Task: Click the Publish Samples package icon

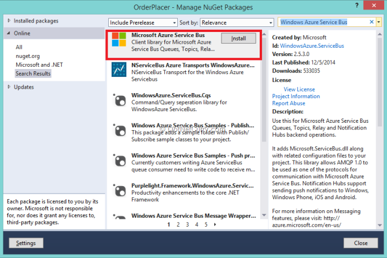Action: [x=119, y=130]
